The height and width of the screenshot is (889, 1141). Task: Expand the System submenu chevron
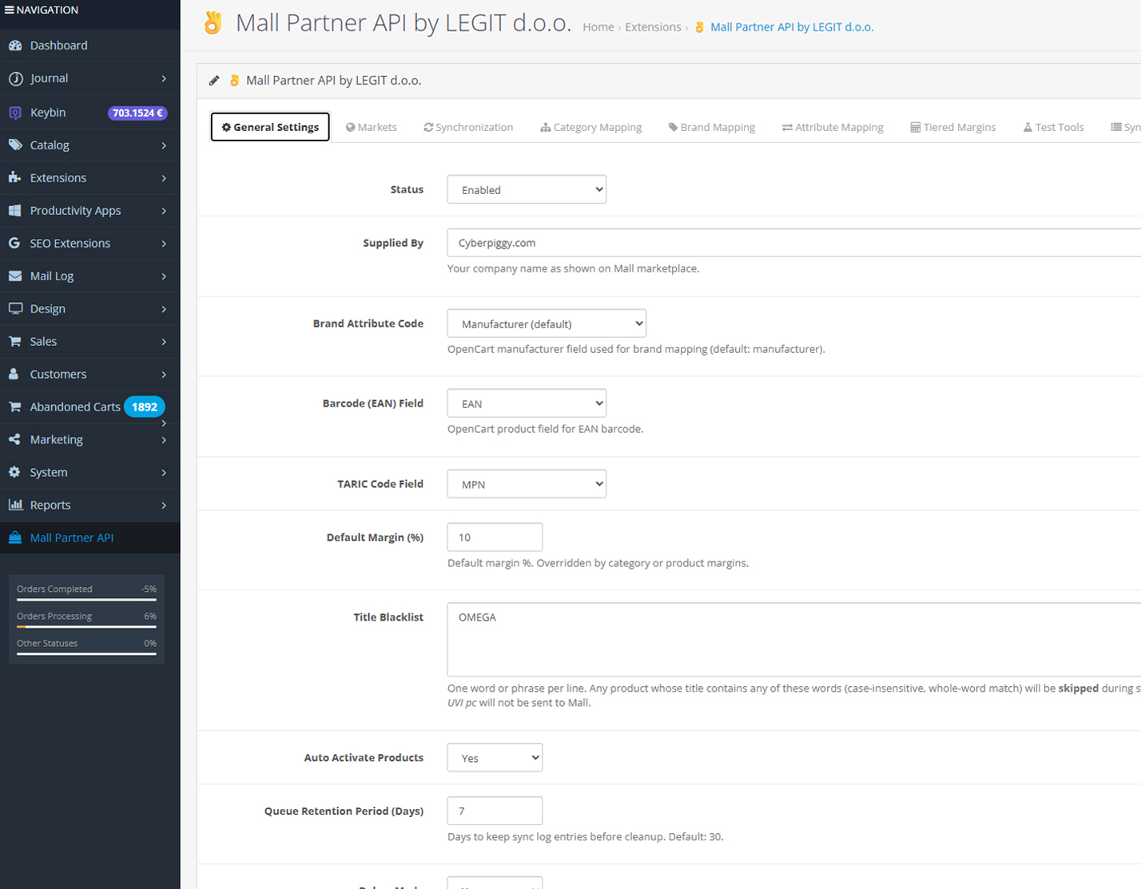point(164,473)
